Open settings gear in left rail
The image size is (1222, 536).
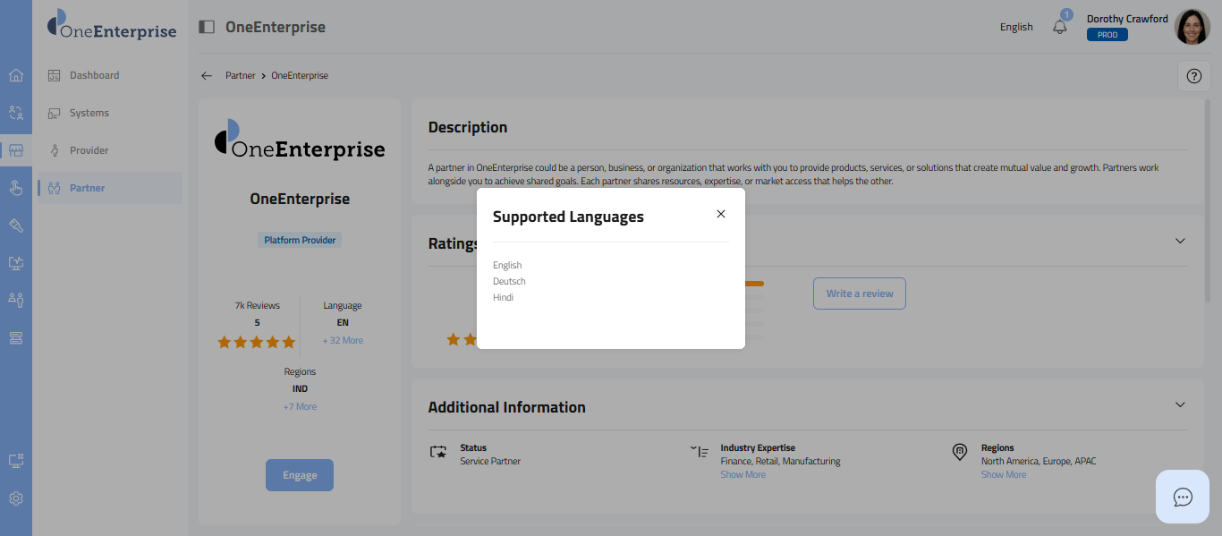pos(16,498)
